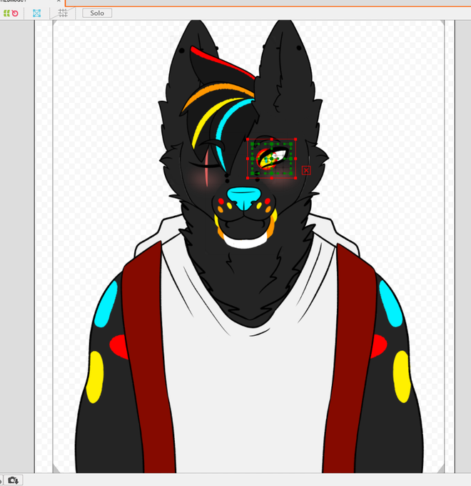Click the top-right red corner handle of eye selection
This screenshot has width=471, height=486.
tap(295, 139)
